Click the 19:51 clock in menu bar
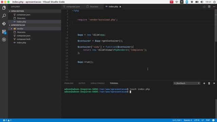 [208, 2]
